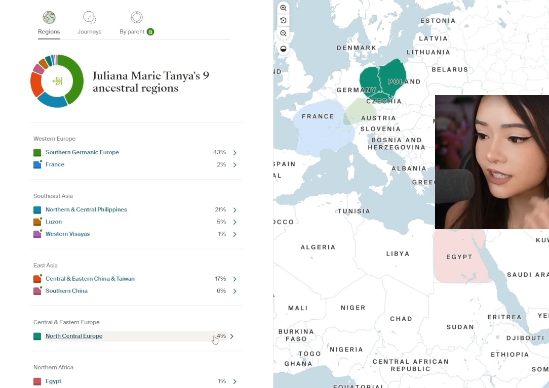Click the Journeys dotted circle icon
This screenshot has height=388, width=549.
click(x=89, y=17)
